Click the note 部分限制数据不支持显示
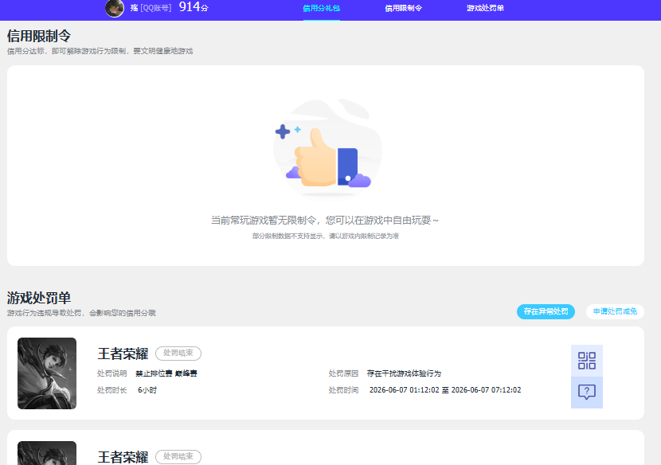This screenshot has height=465, width=661. pos(326,236)
